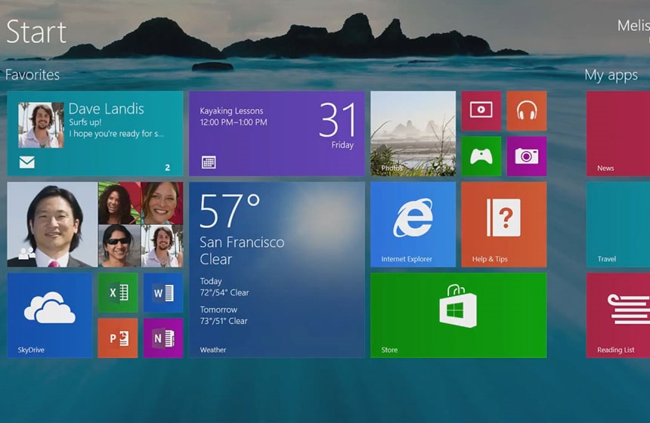The image size is (650, 423).
Task: Open the SkyDrive tile
Action: pyautogui.click(x=50, y=315)
